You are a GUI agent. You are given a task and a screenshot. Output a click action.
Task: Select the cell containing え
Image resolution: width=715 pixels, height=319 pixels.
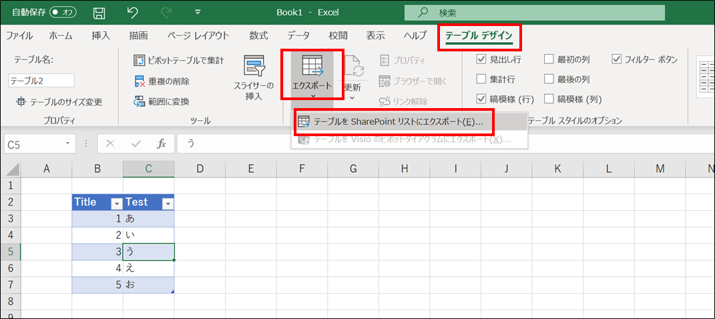[x=148, y=268]
